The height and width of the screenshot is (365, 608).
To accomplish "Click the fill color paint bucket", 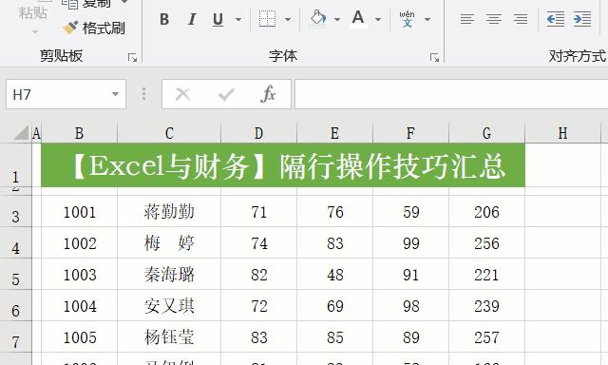I will (318, 18).
